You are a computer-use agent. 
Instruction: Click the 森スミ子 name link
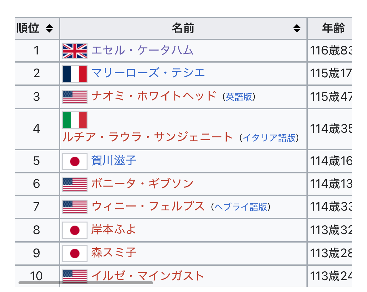click(x=114, y=253)
